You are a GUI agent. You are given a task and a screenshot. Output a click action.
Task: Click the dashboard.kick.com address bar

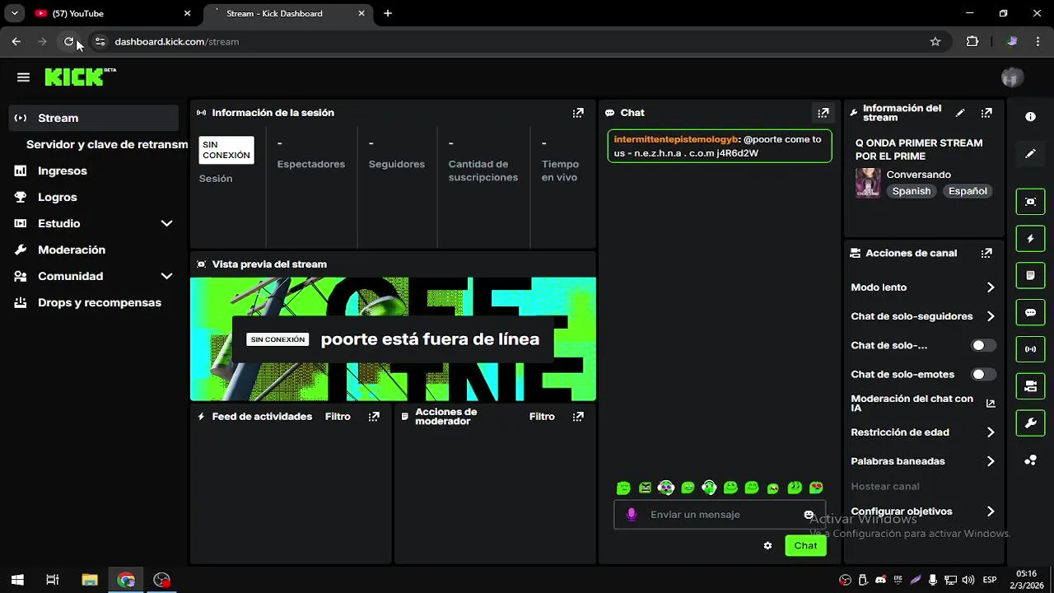[519, 41]
